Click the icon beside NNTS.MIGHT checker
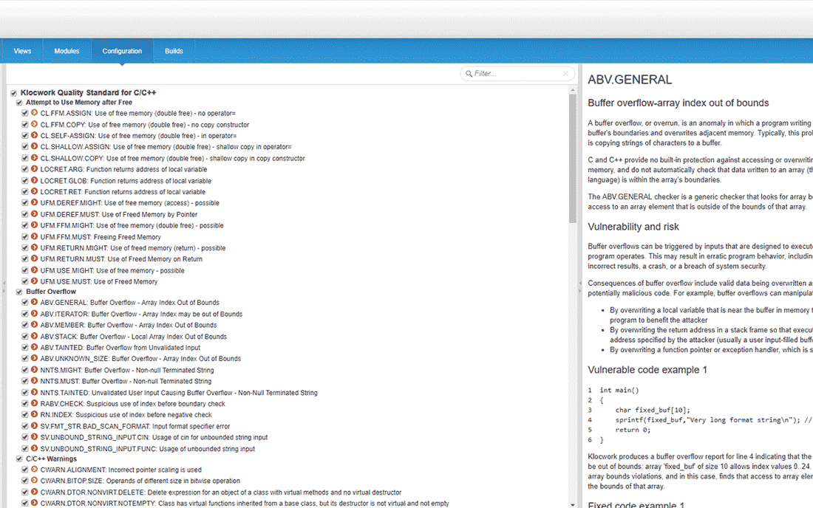This screenshot has width=813, height=508. [x=34, y=370]
